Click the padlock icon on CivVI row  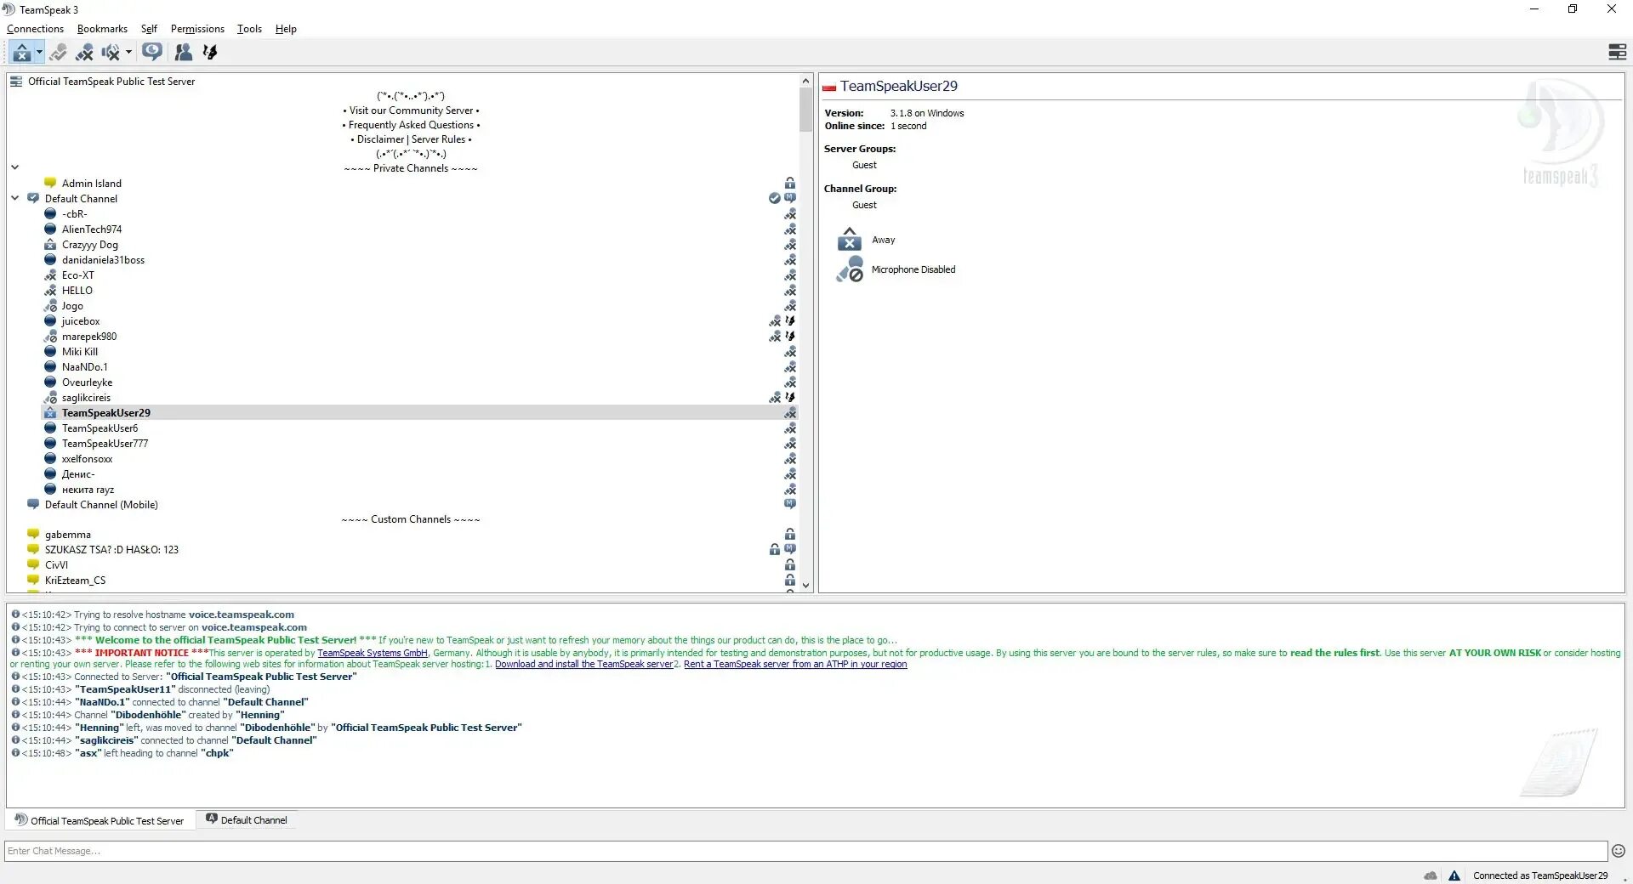click(x=790, y=564)
